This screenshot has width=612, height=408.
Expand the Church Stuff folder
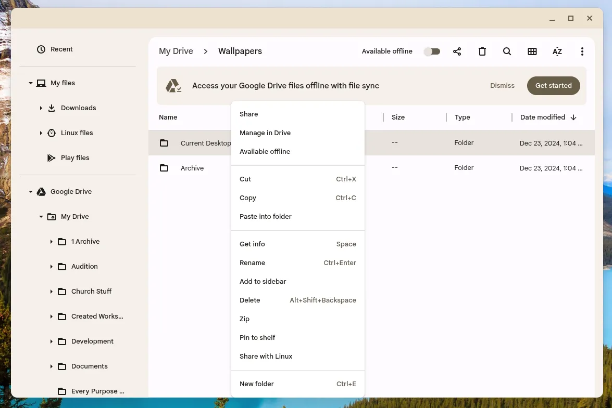(52, 292)
